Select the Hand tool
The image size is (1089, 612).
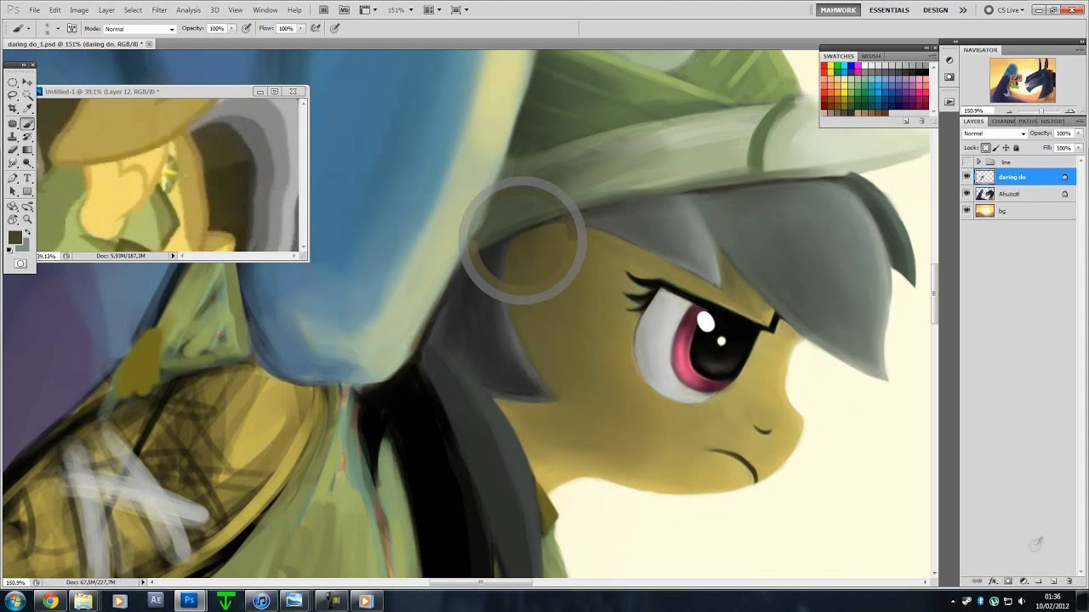point(12,219)
